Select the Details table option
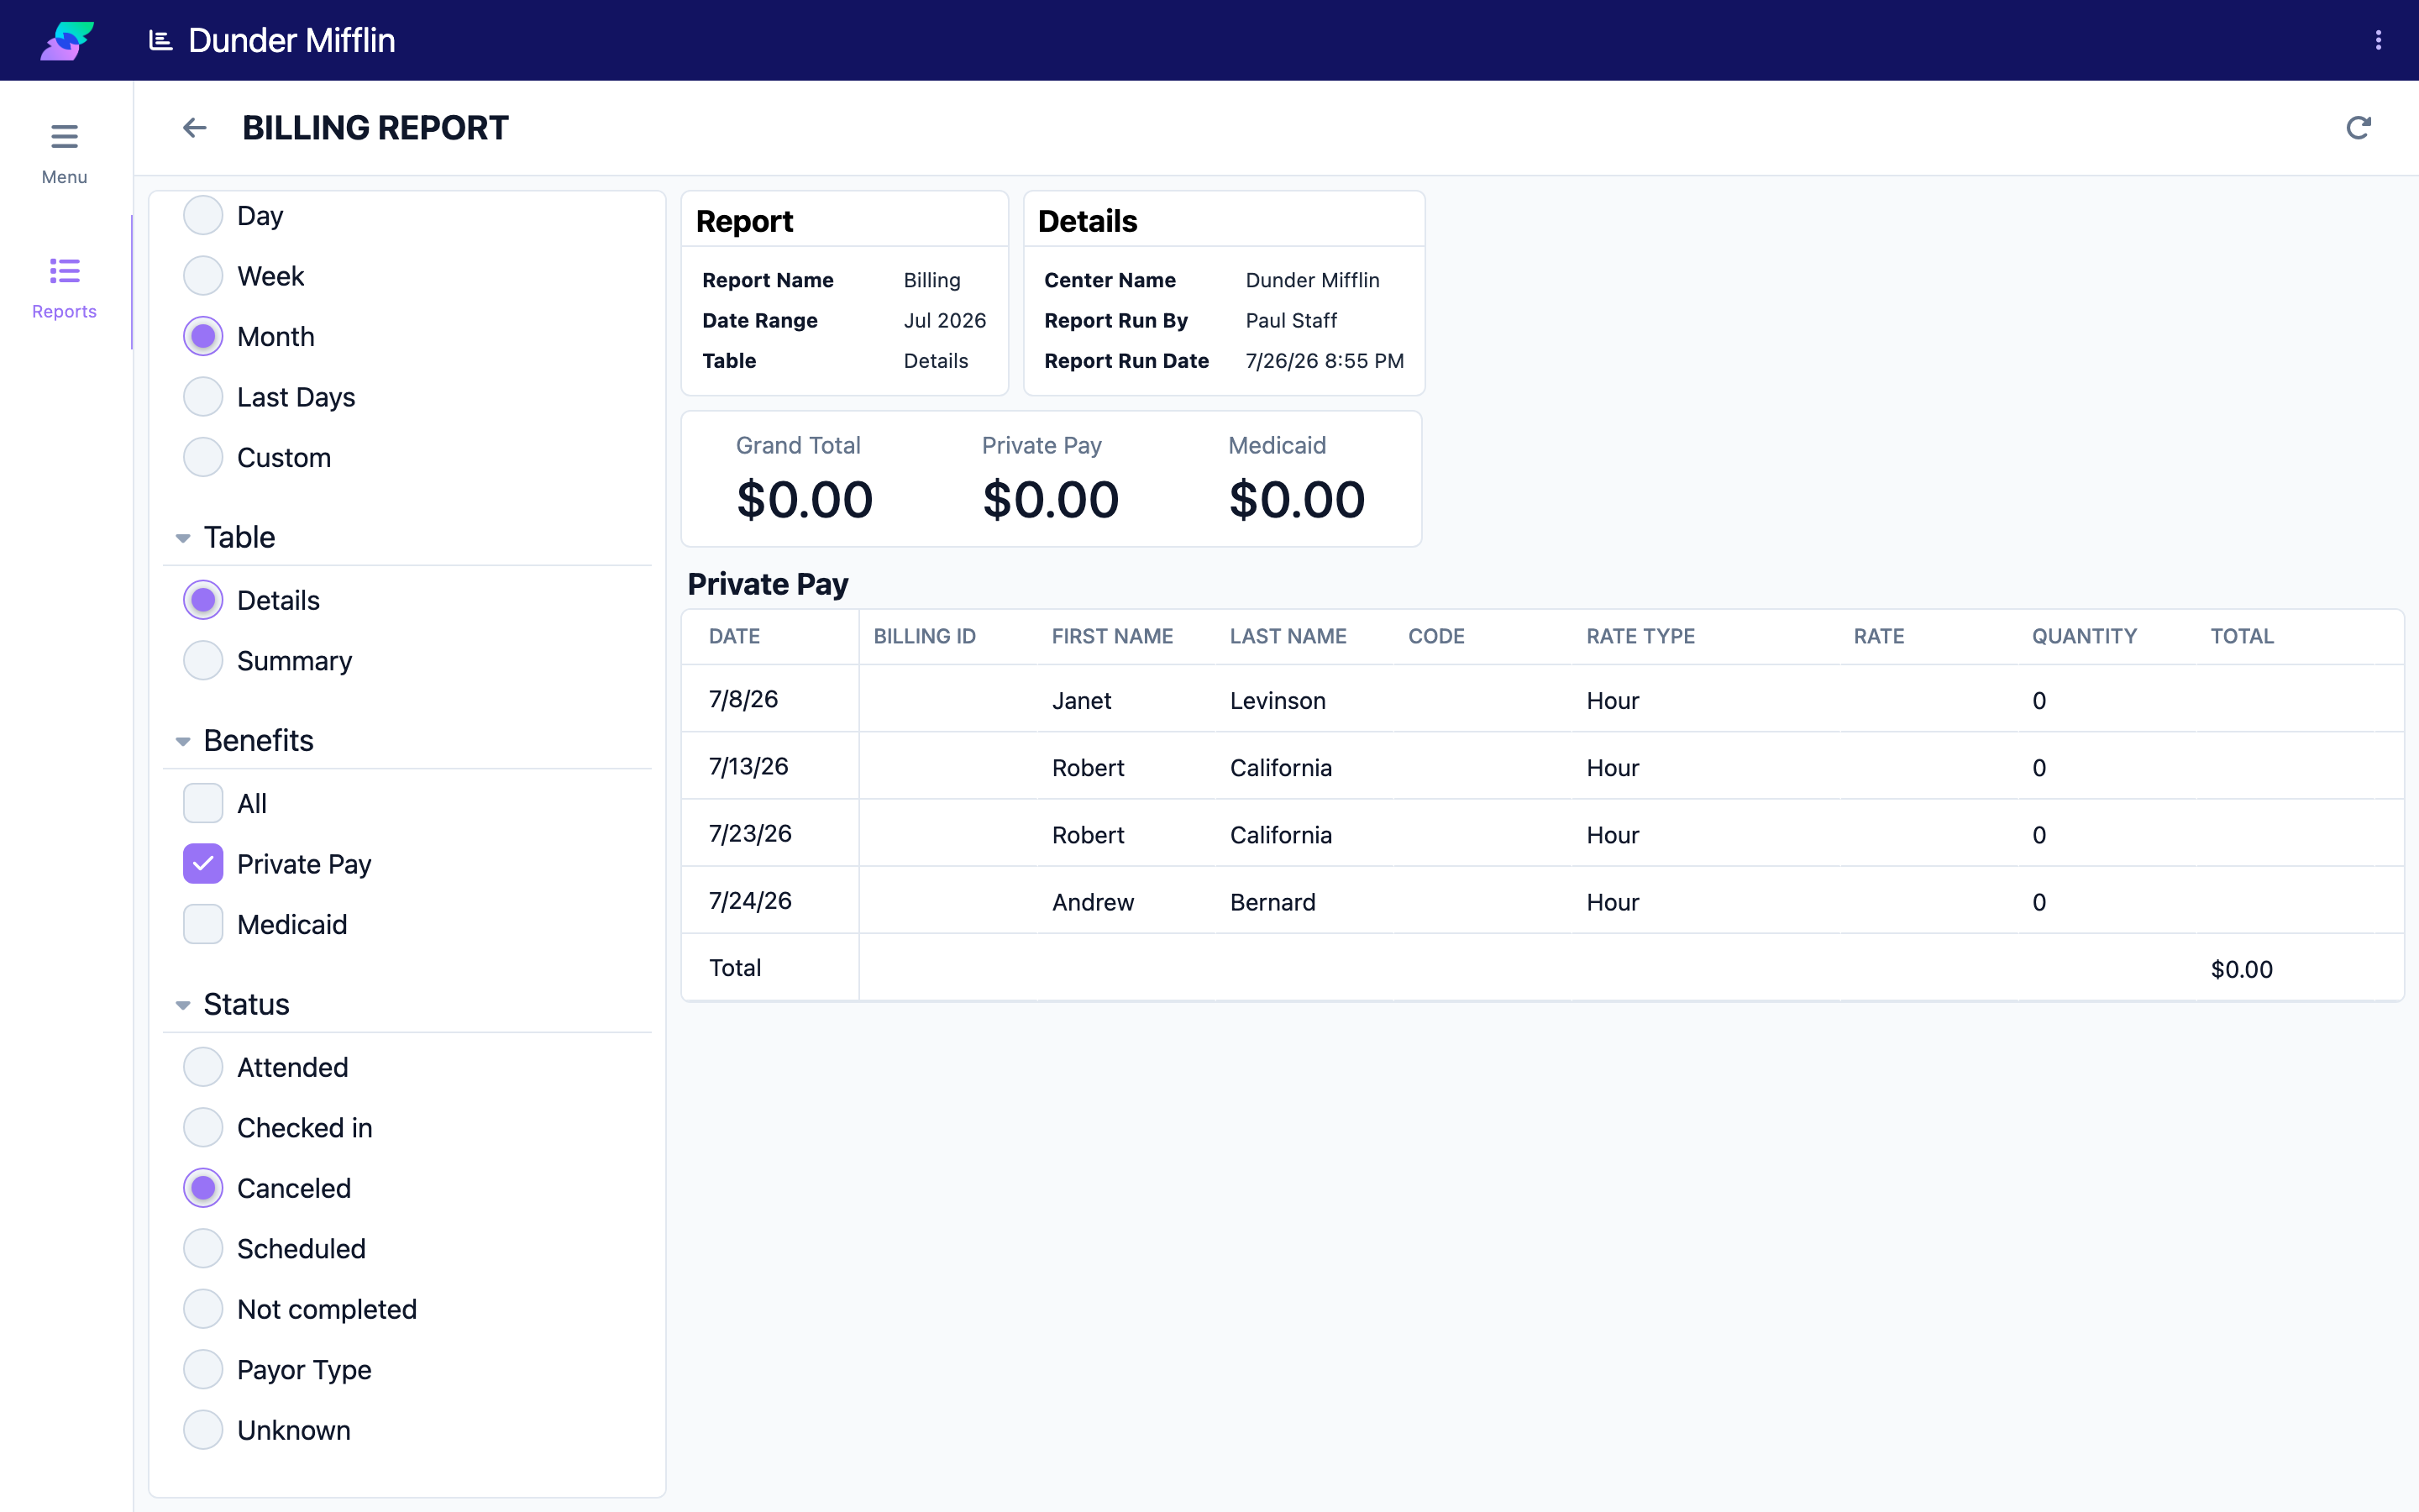The height and width of the screenshot is (1512, 2419). click(203, 600)
